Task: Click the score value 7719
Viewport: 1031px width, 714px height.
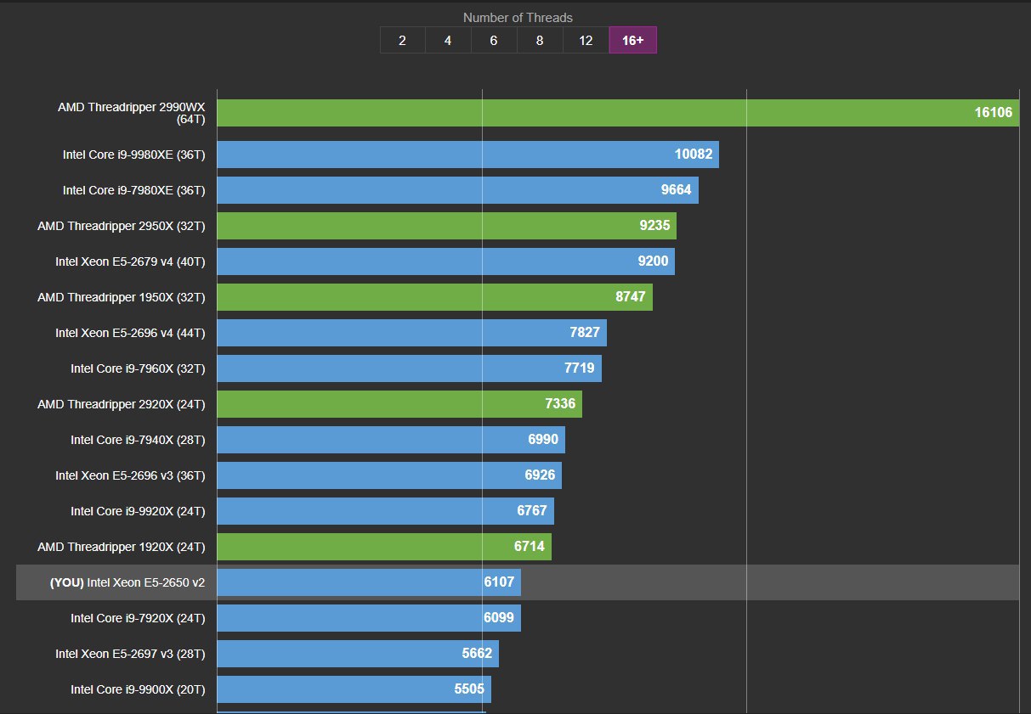Action: click(x=580, y=368)
